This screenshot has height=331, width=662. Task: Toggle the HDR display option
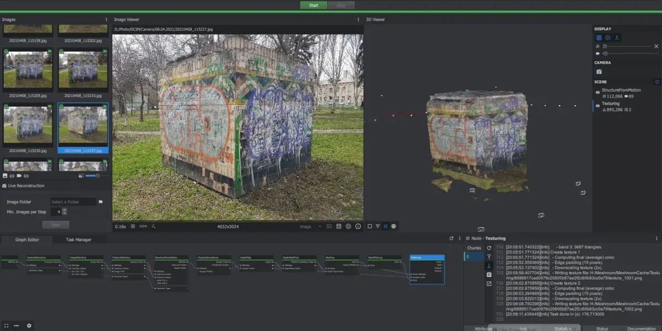[143, 226]
